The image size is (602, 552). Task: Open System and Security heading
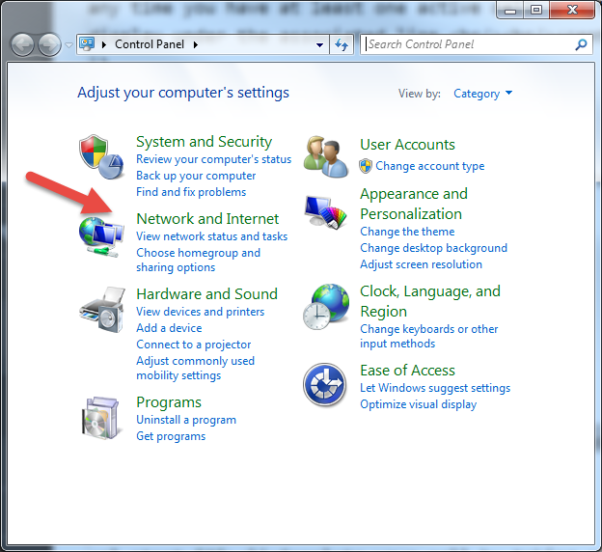204,142
